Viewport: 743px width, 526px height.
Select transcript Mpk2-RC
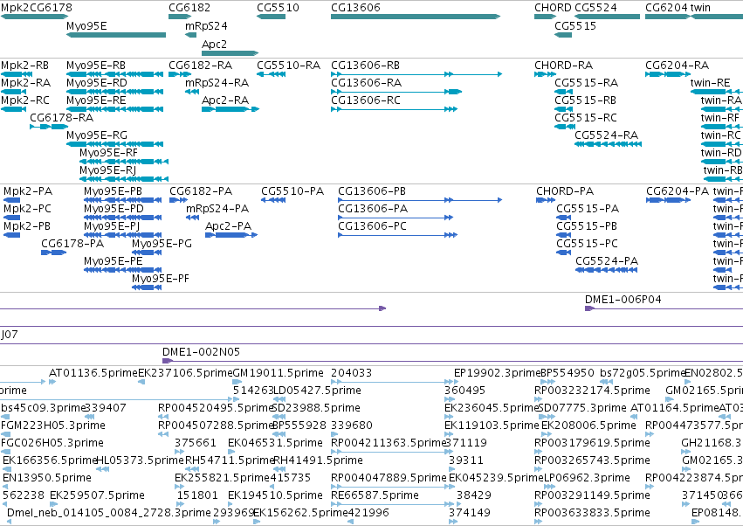pos(13,109)
